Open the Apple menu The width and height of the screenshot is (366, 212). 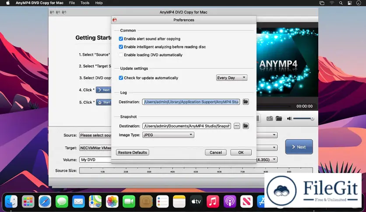click(8, 3)
